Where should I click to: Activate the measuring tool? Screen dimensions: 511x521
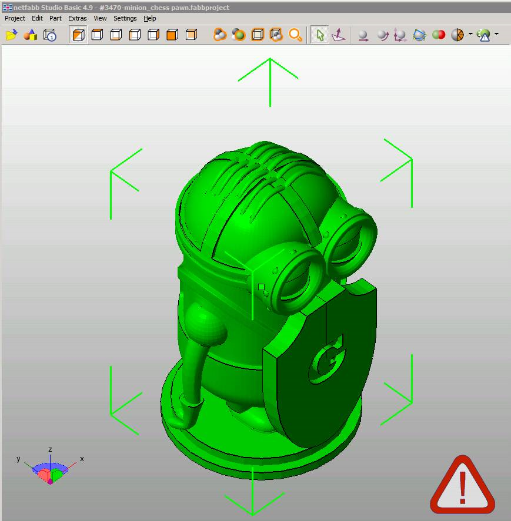click(x=338, y=34)
